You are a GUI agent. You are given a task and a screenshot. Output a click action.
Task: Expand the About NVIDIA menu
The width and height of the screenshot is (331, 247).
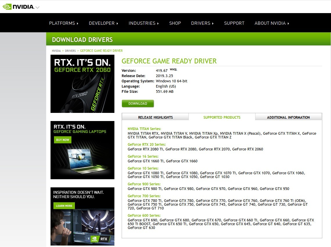click(272, 23)
